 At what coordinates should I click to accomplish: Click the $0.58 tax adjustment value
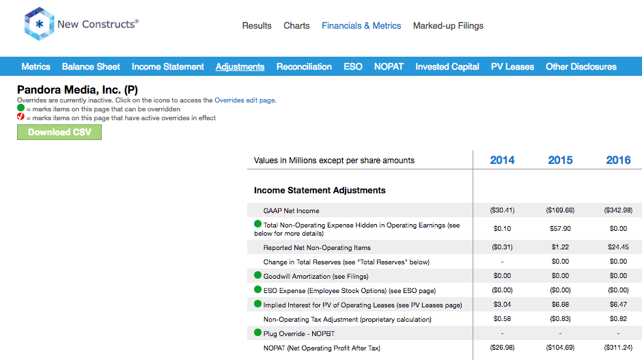(502, 318)
